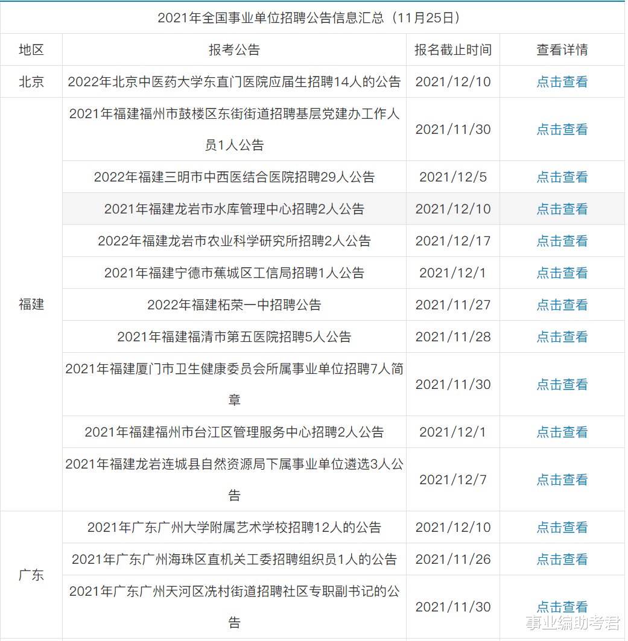Select deadline 2021/12/1 in 蕉城区工信局 row
This screenshot has width=628, height=641.
click(x=453, y=273)
